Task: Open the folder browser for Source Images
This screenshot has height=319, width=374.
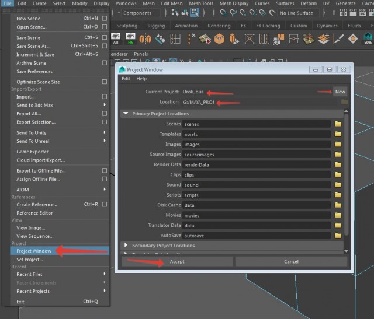Action: tap(338, 155)
